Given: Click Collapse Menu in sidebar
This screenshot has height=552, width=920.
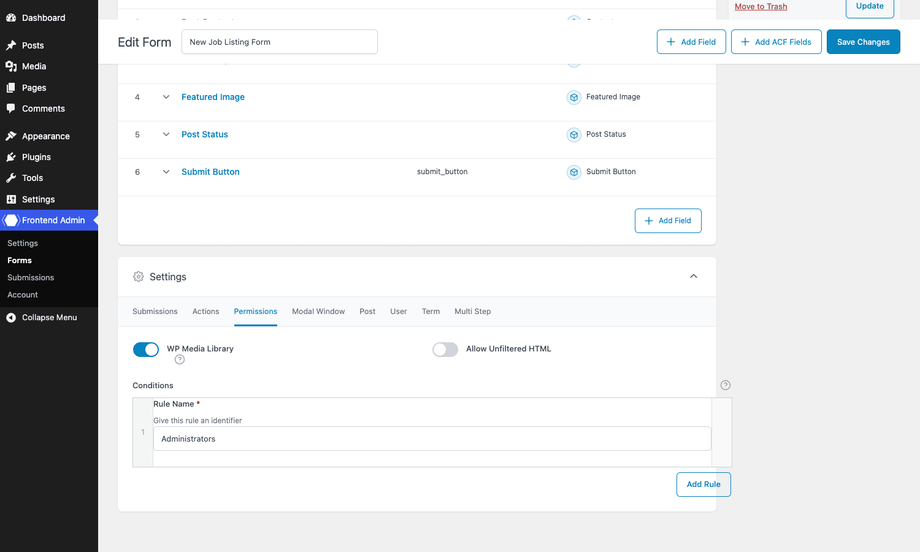Looking at the screenshot, I should click(49, 318).
